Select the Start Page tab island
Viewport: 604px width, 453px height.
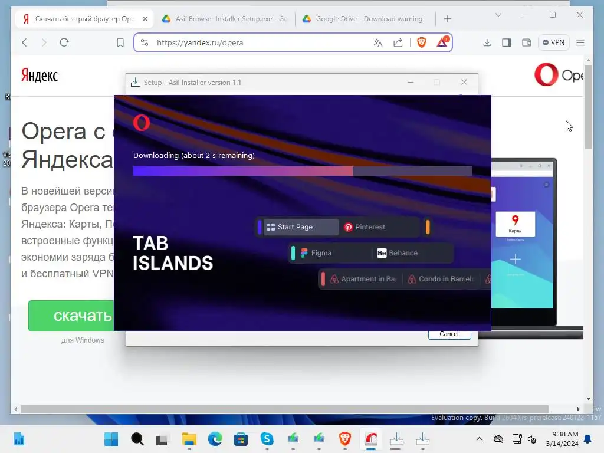click(x=300, y=227)
